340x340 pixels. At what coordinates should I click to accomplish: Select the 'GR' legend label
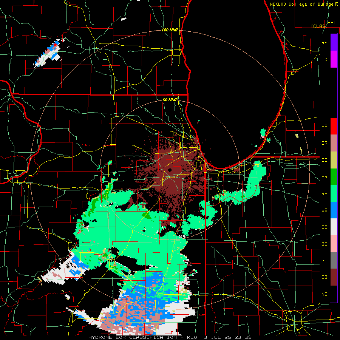click(324, 143)
